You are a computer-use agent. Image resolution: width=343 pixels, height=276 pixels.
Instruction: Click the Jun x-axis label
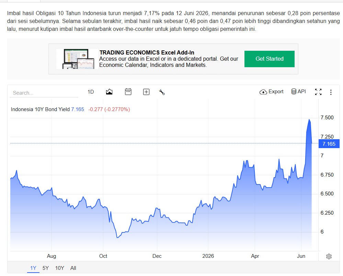tap(301, 256)
